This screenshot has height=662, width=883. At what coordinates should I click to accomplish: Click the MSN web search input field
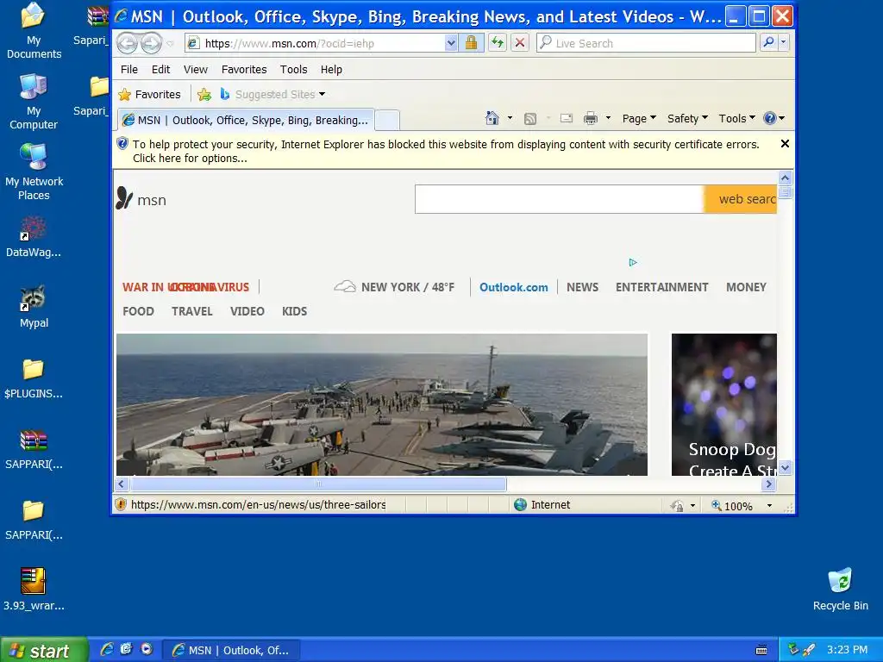point(559,199)
